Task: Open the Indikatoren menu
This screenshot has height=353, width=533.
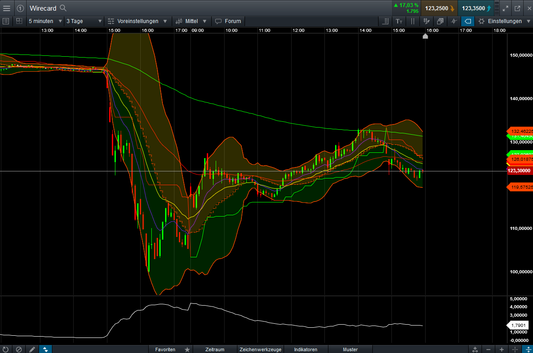Action: [x=305, y=349]
